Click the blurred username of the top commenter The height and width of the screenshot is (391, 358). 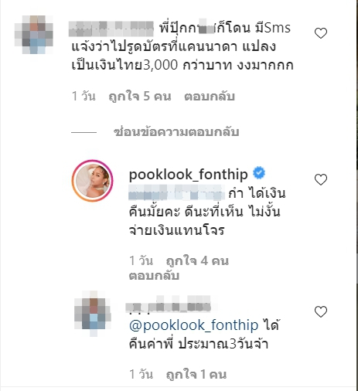(111, 29)
